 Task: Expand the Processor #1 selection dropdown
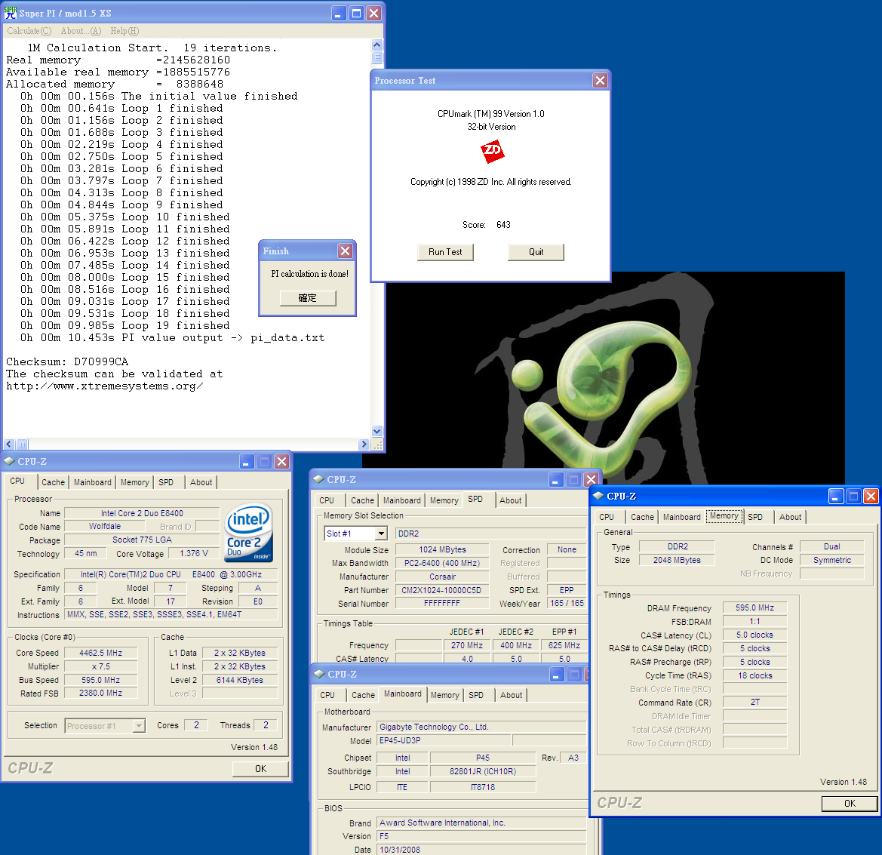139,726
